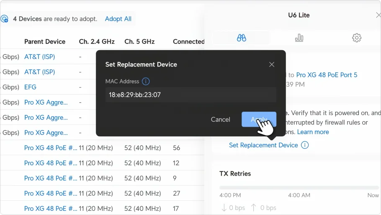Image resolution: width=381 pixels, height=215 pixels.
Task: Click Adopt All devices link
Action: [118, 19]
